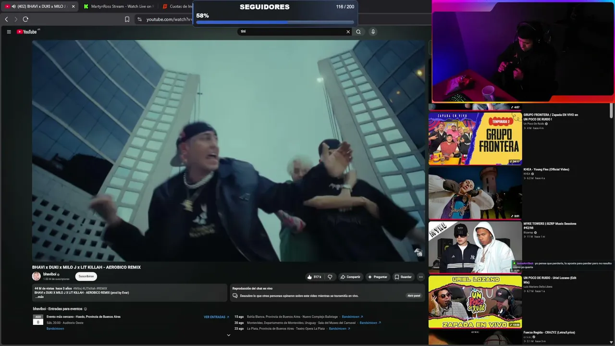615x346 pixels.
Task: Like the video with 517 k likes
Action: click(x=315, y=277)
